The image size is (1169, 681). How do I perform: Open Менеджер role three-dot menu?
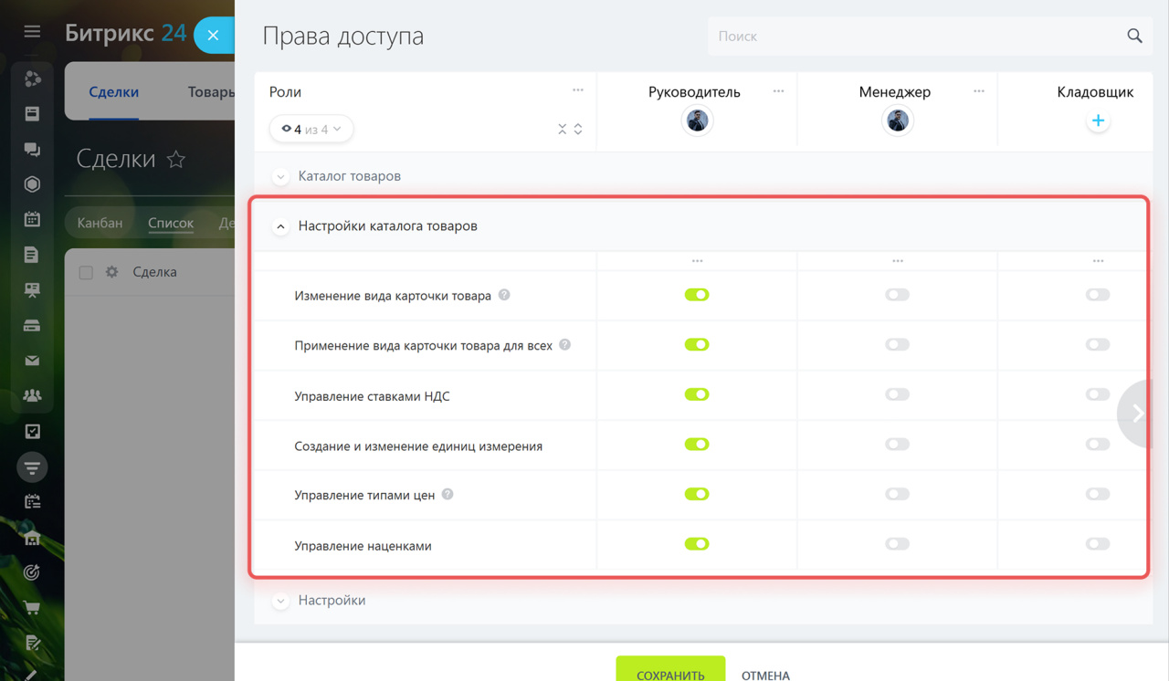click(979, 90)
